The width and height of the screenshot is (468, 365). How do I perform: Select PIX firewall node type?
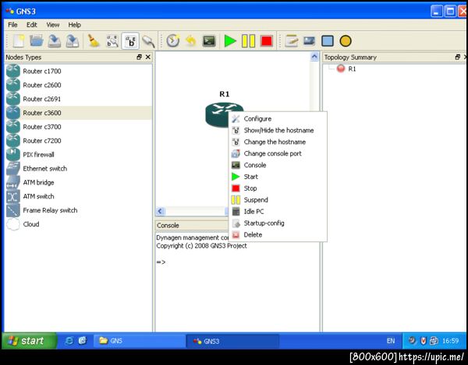pos(78,155)
